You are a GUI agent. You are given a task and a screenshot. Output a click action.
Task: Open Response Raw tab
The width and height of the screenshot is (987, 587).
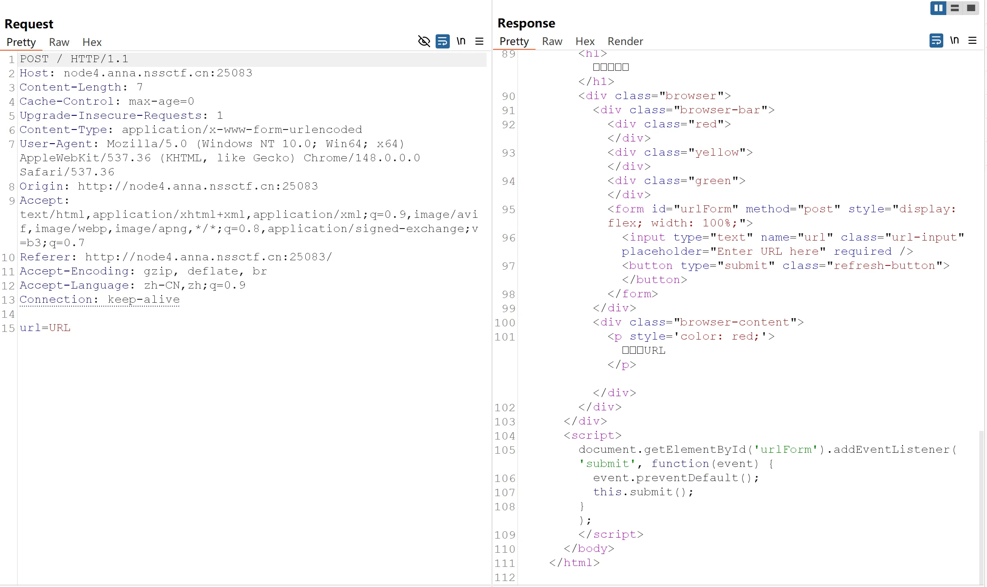tap(552, 41)
